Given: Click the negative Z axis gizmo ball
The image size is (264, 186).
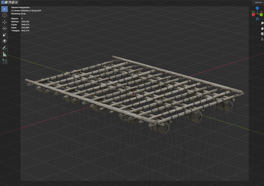Looking at the screenshot, I should 257,19.
